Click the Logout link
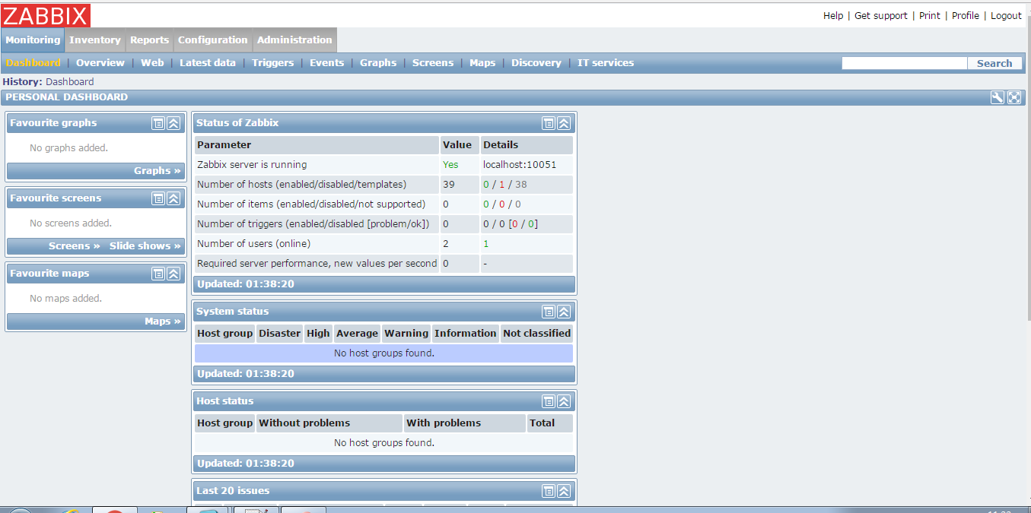The height and width of the screenshot is (513, 1031). coord(1006,15)
